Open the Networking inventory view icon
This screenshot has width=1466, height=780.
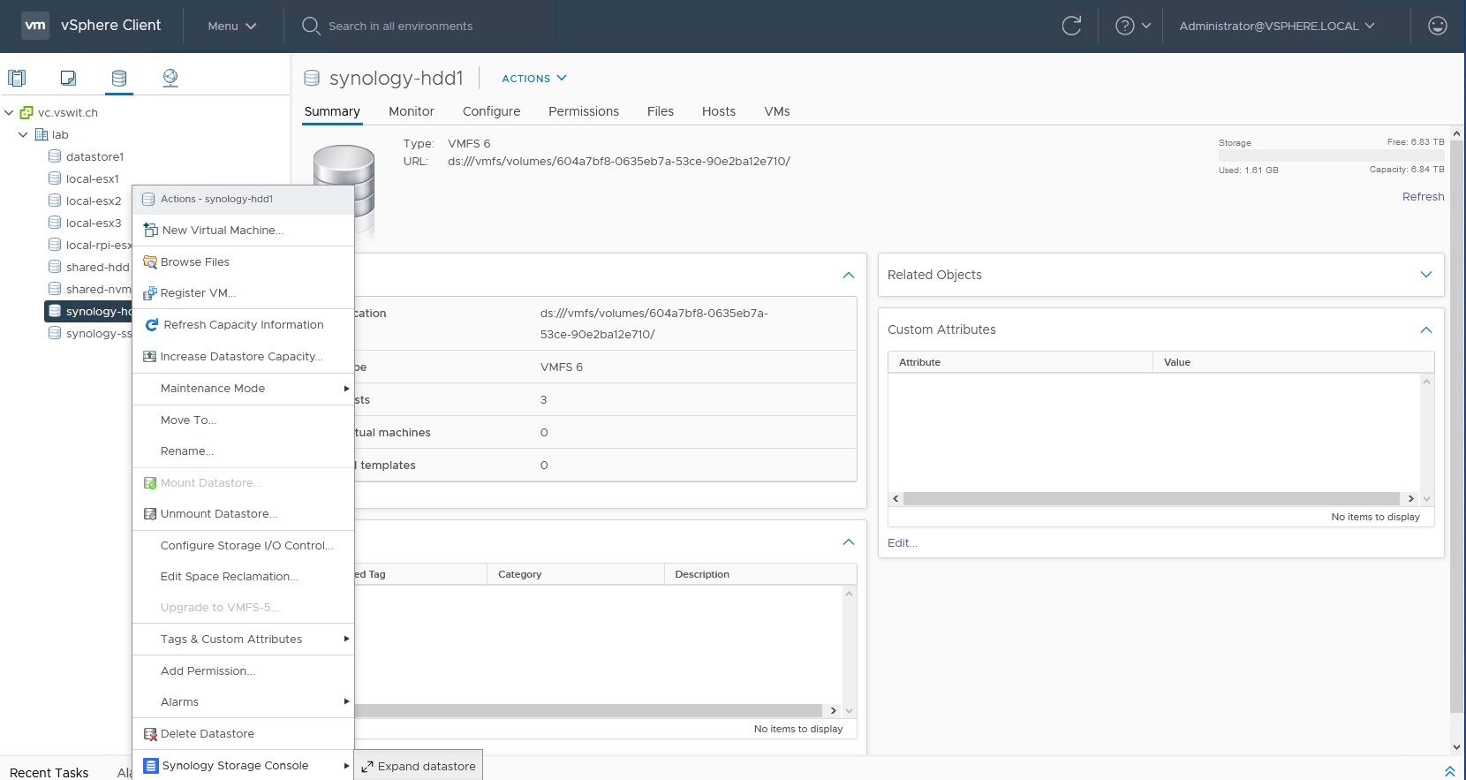170,78
